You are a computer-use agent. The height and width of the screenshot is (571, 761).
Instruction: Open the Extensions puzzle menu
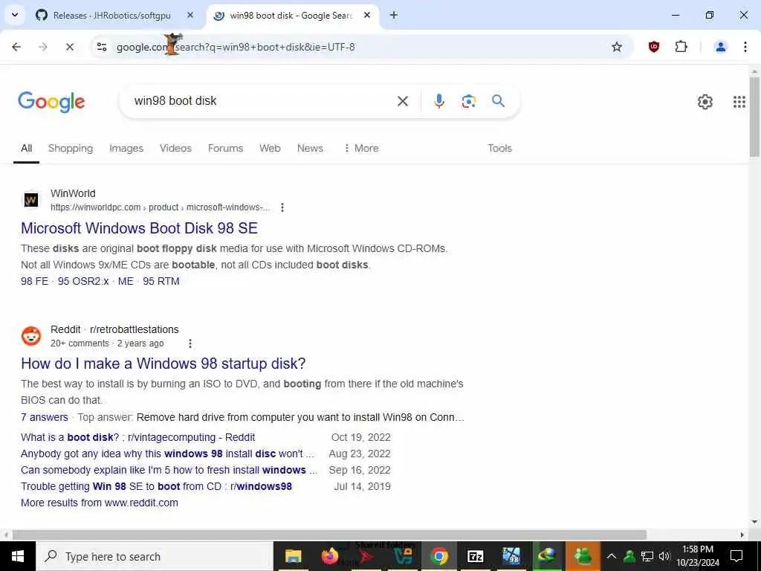coord(681,47)
